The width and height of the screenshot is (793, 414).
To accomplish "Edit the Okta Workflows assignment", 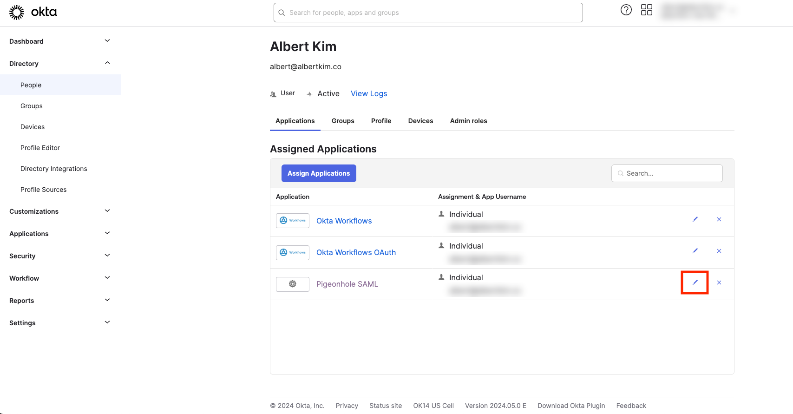I will coord(695,219).
